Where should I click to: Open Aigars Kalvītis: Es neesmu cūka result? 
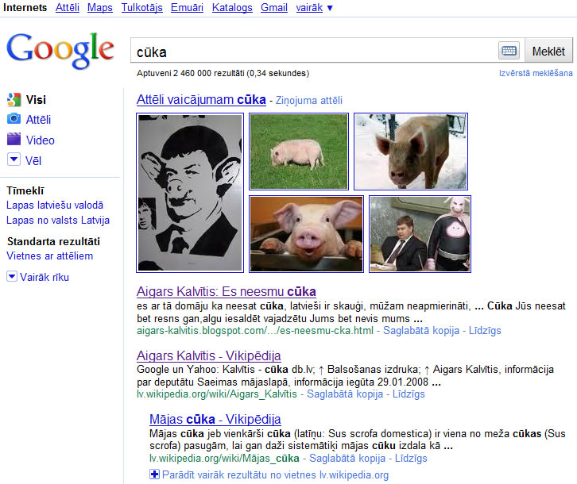227,291
